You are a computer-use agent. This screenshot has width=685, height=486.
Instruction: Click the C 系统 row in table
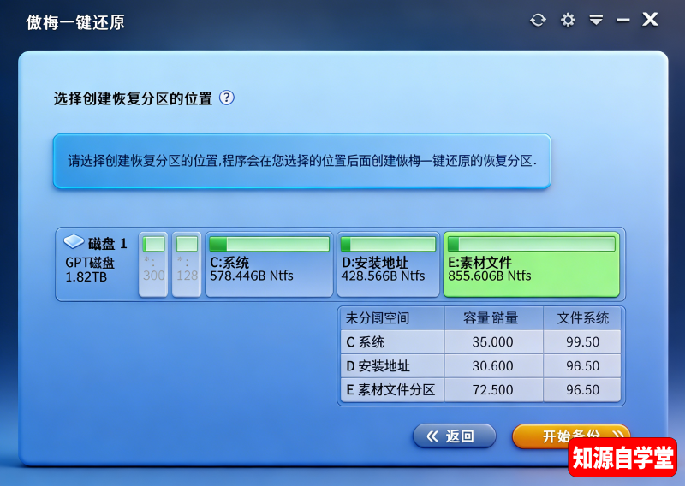point(481,342)
